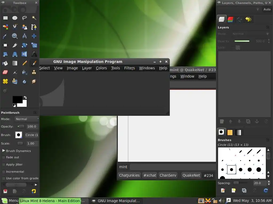Switch to #xchat channel tab
The height and width of the screenshot is (204, 273).
coord(150,175)
